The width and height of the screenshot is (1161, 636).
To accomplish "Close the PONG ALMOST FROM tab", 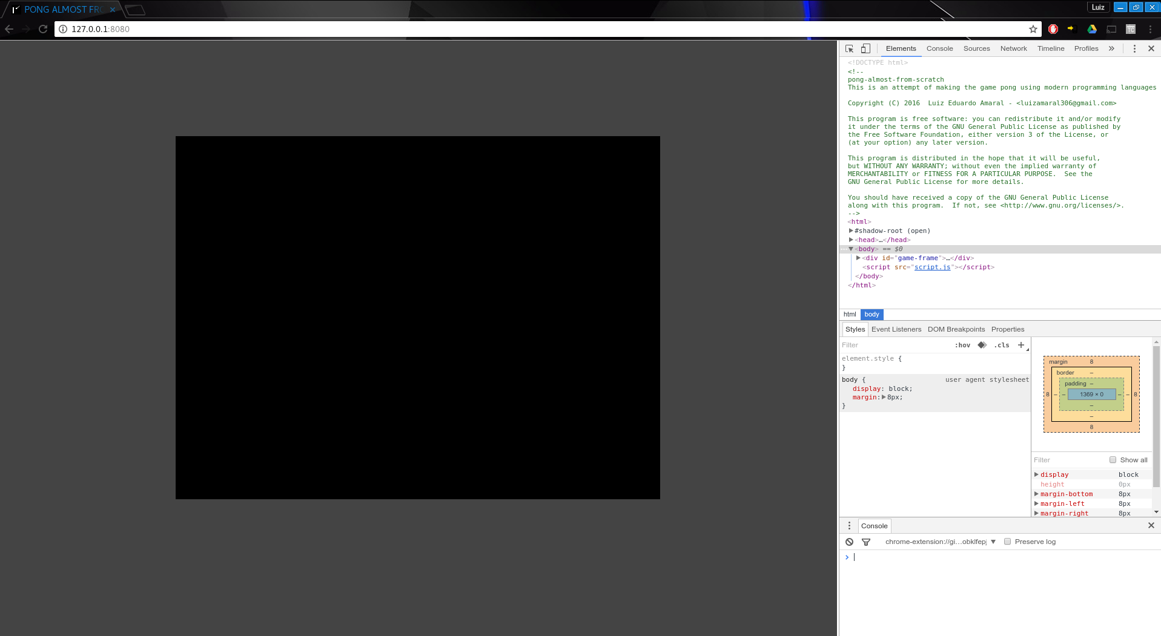I will coord(113,10).
